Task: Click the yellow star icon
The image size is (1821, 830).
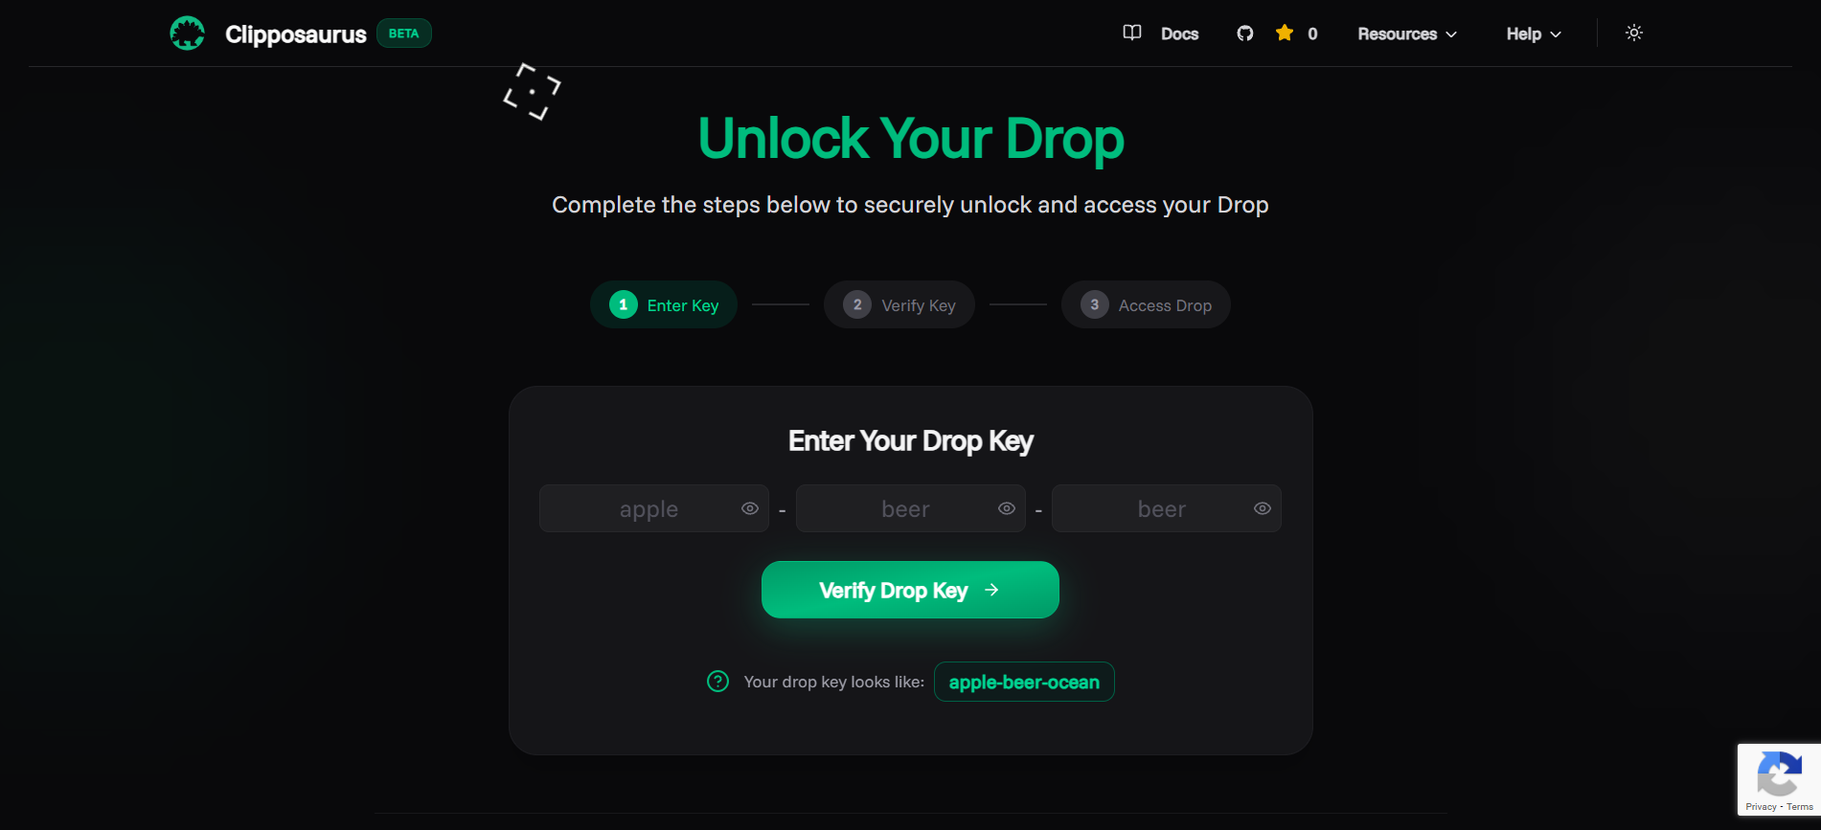Action: point(1285,34)
